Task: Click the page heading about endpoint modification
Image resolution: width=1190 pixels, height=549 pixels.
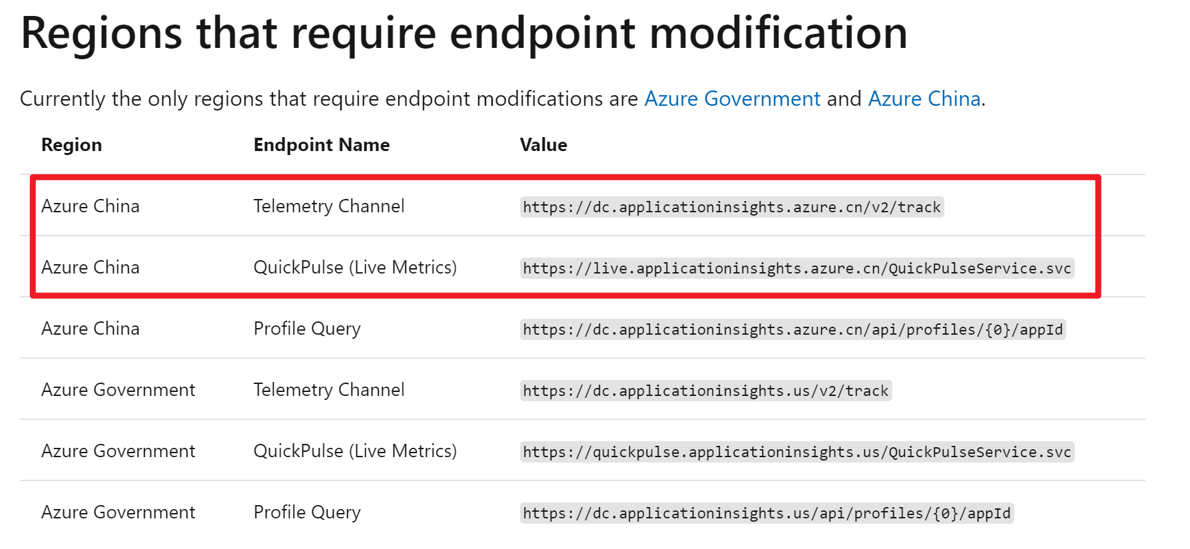Action: [x=463, y=33]
